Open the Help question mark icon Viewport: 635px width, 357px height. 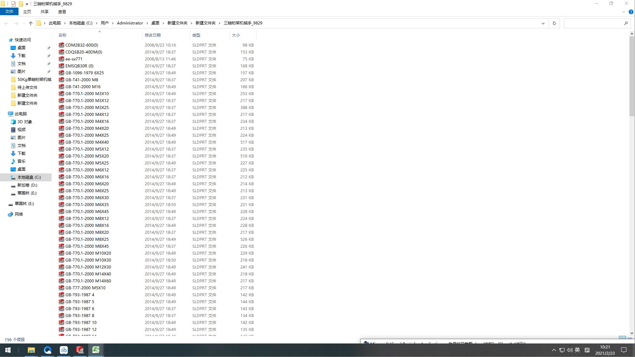coord(631,12)
